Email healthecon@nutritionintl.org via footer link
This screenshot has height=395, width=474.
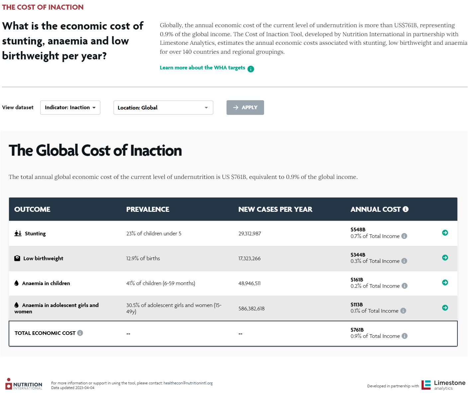point(188,383)
